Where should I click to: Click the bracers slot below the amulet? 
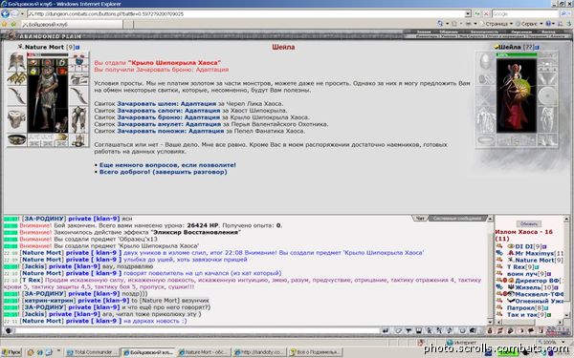[x=78, y=79]
